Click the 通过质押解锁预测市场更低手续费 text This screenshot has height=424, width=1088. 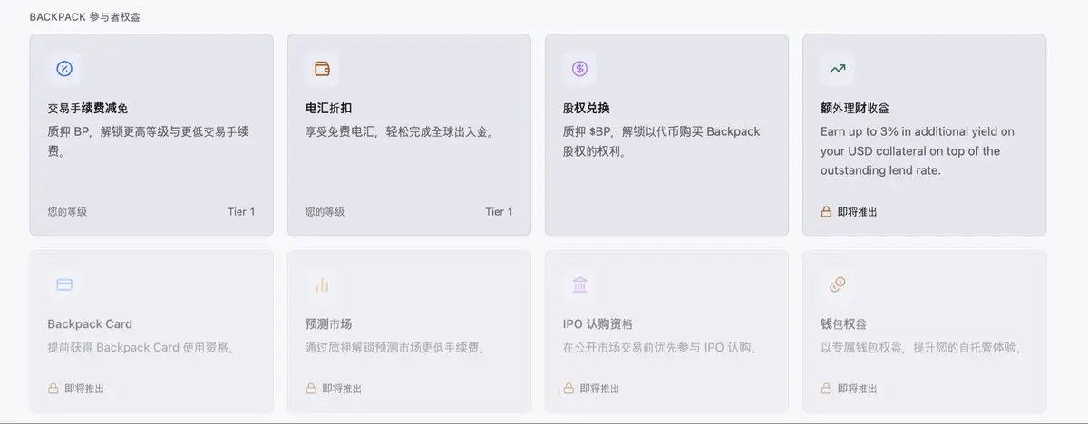tap(395, 347)
